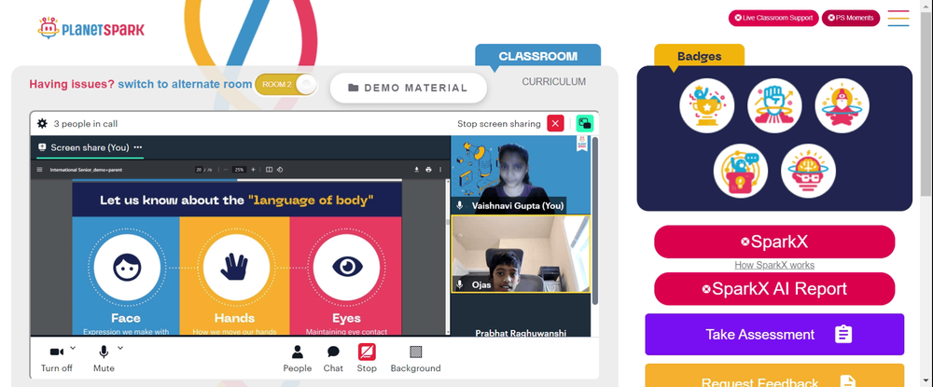Image resolution: width=933 pixels, height=387 pixels.
Task: Click Ojas microphone status icon
Action: 459,284
